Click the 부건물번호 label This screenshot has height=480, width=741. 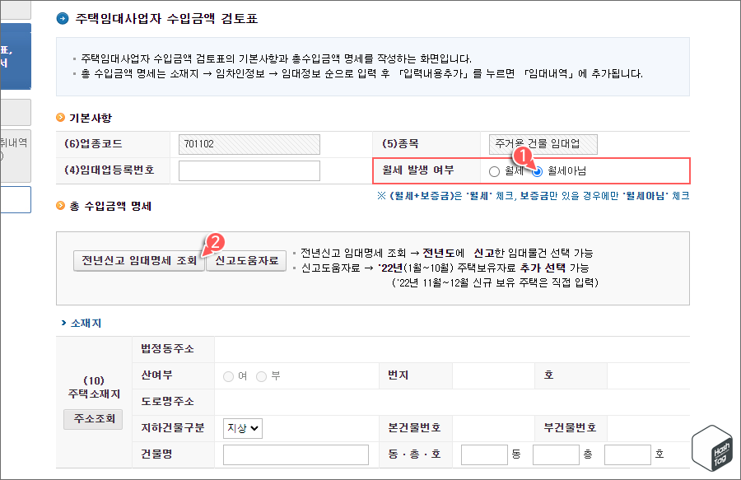pyautogui.click(x=570, y=427)
